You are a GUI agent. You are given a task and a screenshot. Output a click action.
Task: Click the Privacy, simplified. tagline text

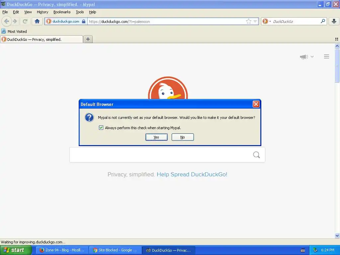[131, 174]
